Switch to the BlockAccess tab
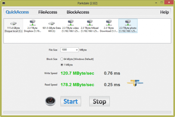 [x=78, y=12]
